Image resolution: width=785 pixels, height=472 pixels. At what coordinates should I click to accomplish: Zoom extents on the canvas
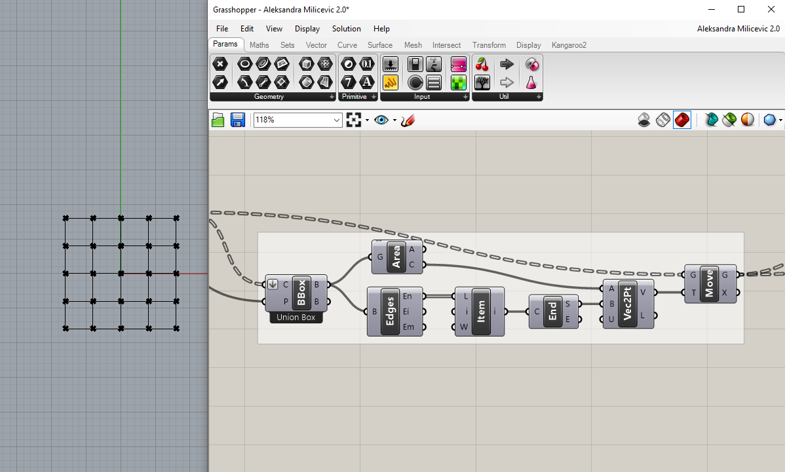point(353,120)
